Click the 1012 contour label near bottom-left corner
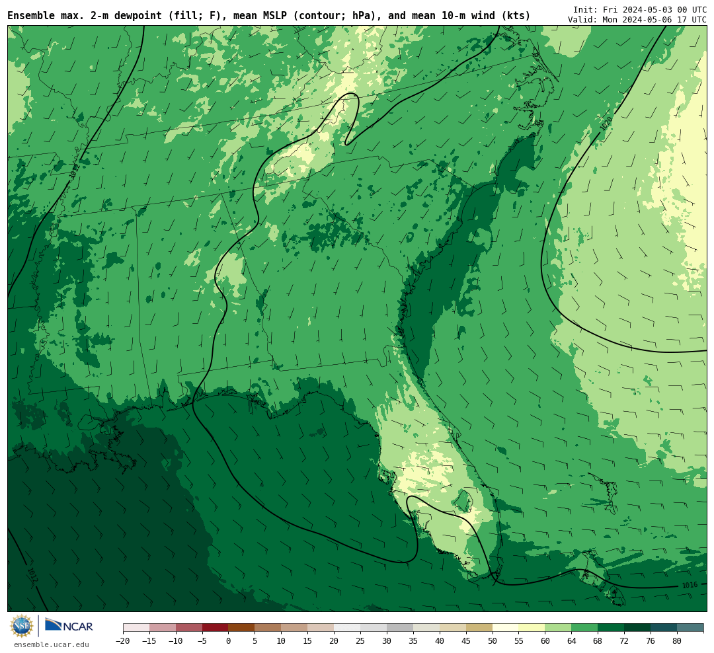 [x=33, y=574]
